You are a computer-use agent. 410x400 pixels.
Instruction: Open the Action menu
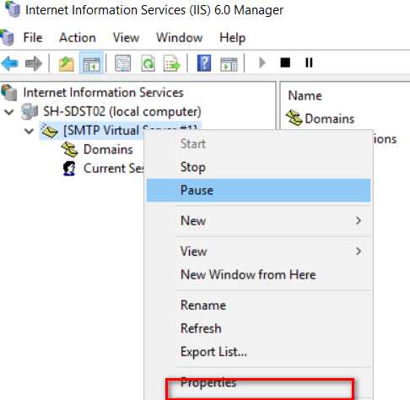tap(78, 37)
